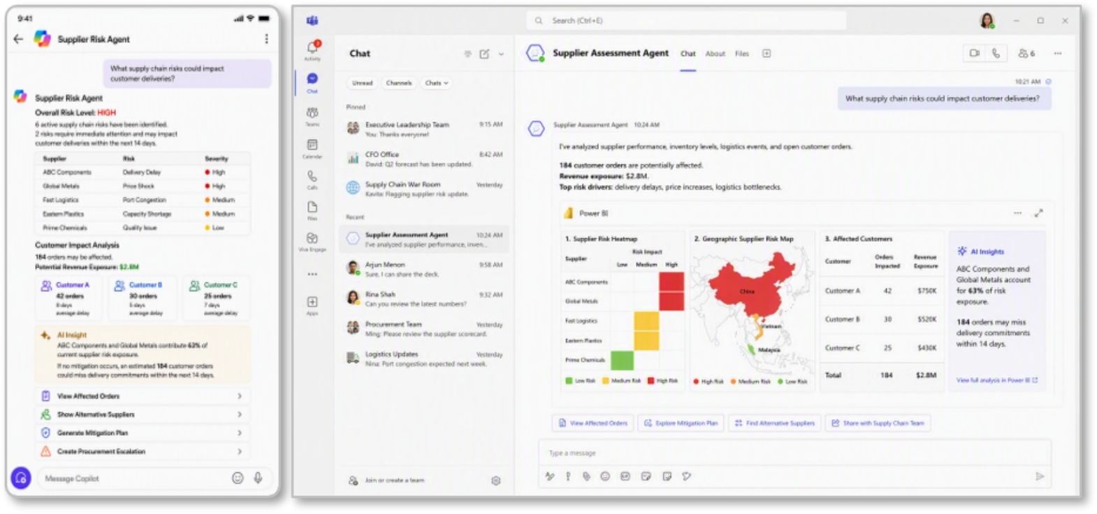Open the Supply Chain War Room chat
The image size is (1097, 514).
tap(424, 189)
